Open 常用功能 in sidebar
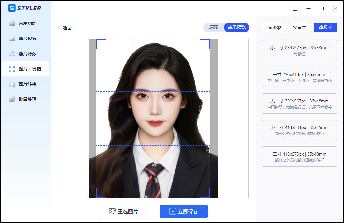This screenshot has width=344, height=223. click(x=26, y=23)
